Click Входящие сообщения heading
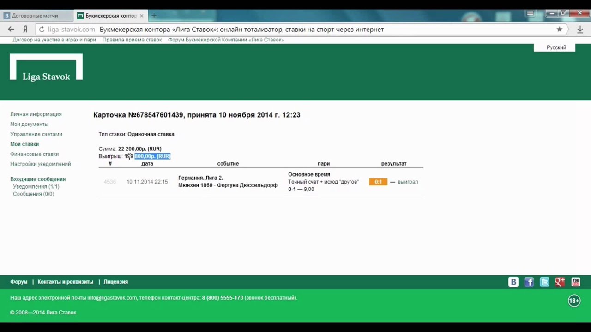 click(38, 179)
